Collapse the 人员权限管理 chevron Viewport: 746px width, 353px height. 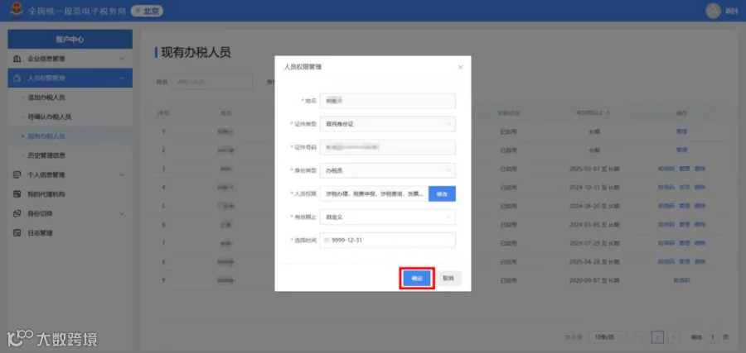coord(122,78)
